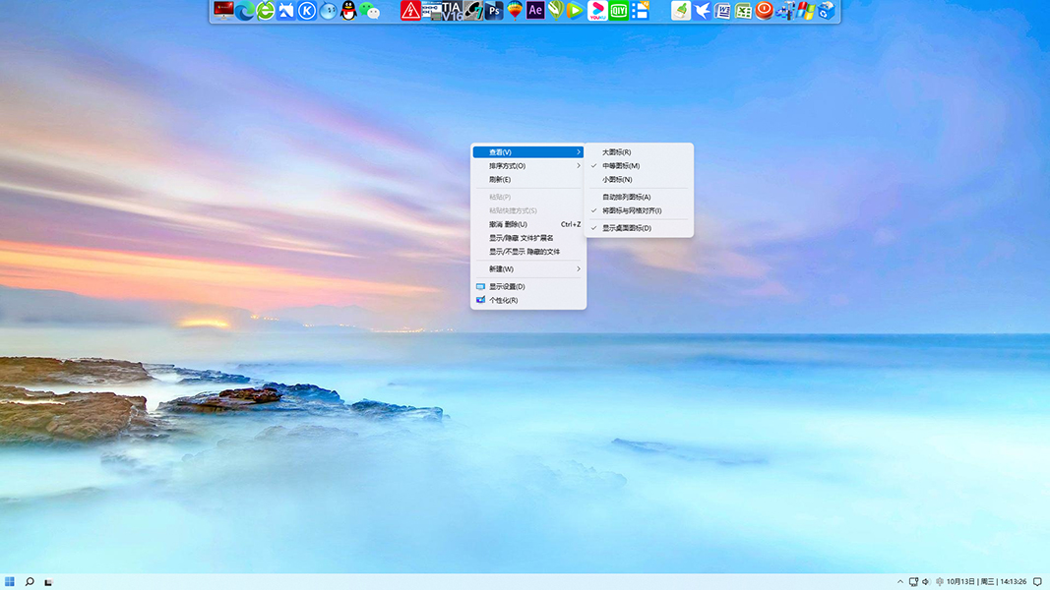
Task: Open TIA Portal V16 from the dock
Action: [x=453, y=11]
